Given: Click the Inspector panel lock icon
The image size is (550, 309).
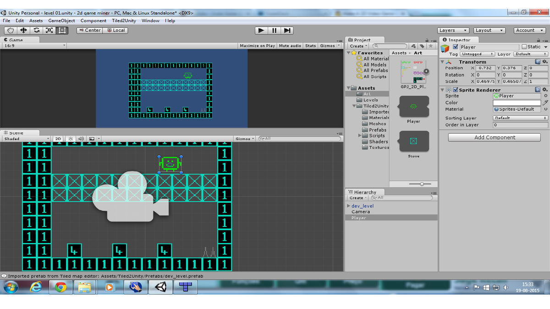Looking at the screenshot, I should (539, 40).
